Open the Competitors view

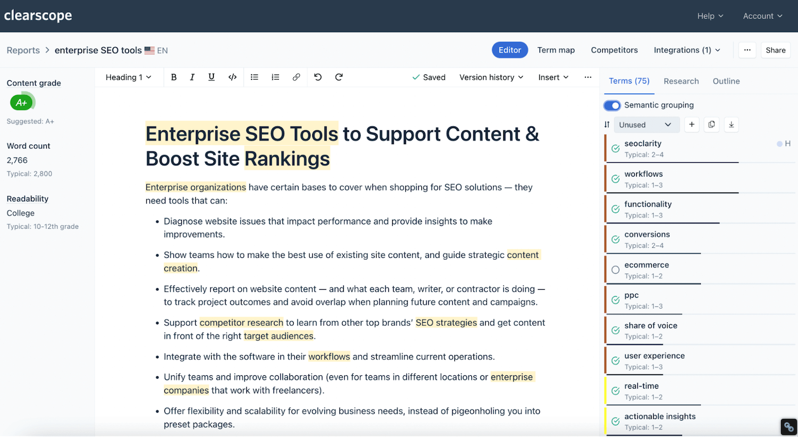(614, 50)
